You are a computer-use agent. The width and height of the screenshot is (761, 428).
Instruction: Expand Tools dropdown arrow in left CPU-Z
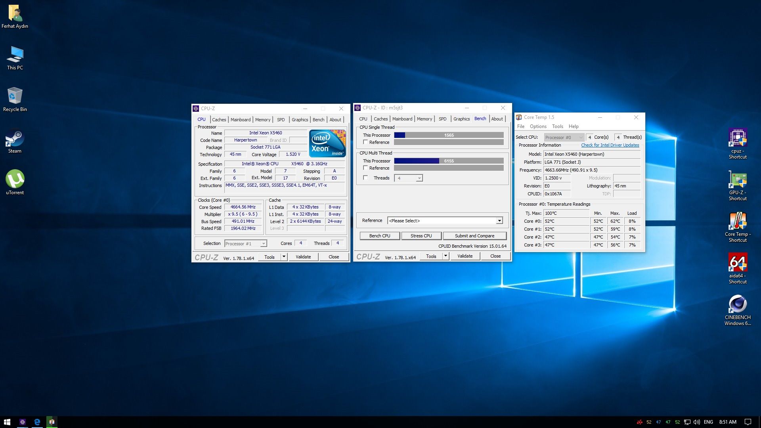[x=284, y=257]
